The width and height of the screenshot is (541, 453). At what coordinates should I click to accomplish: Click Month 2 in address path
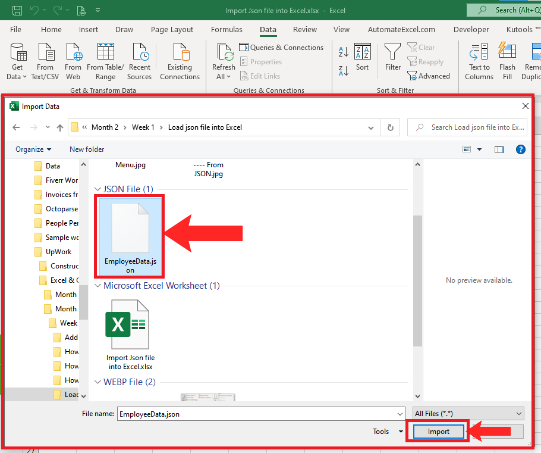click(x=105, y=127)
